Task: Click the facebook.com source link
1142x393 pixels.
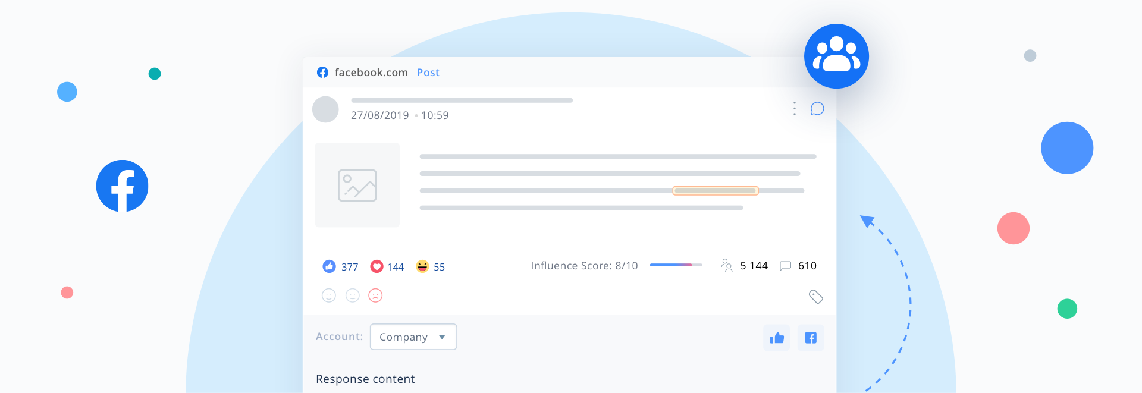Action: click(x=371, y=73)
